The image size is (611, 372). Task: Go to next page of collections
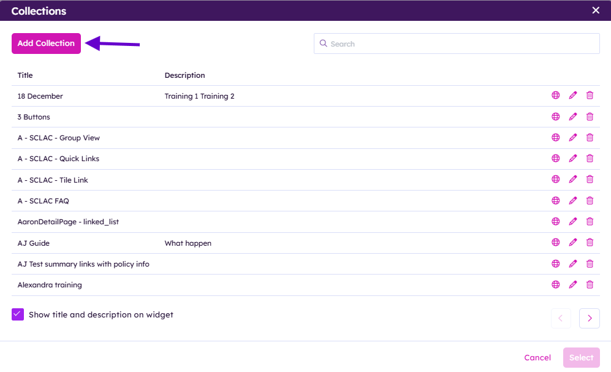[x=589, y=318]
